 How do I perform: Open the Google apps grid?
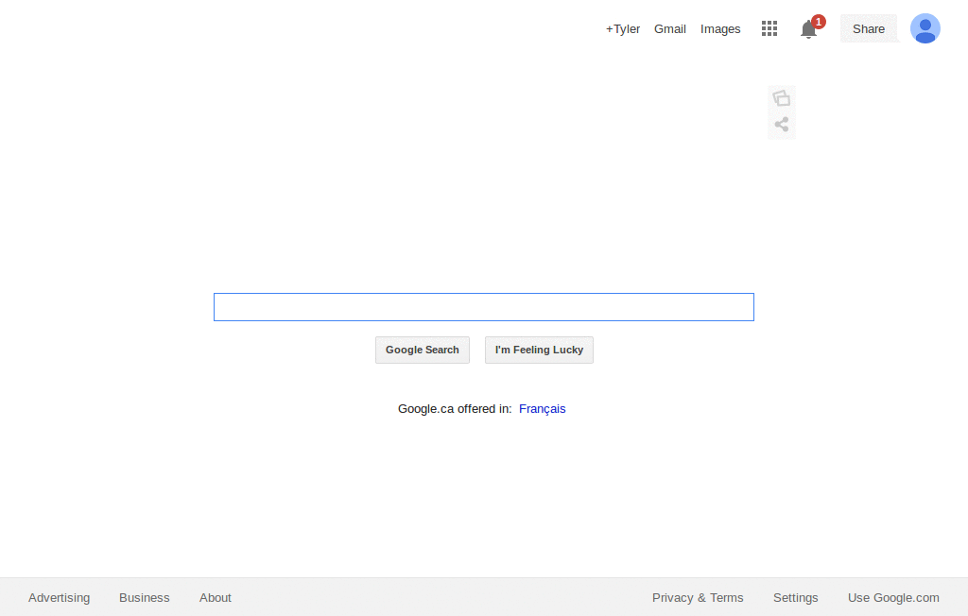pos(769,28)
